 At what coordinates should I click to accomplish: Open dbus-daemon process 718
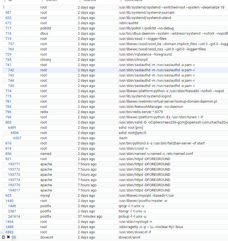point(8,34)
